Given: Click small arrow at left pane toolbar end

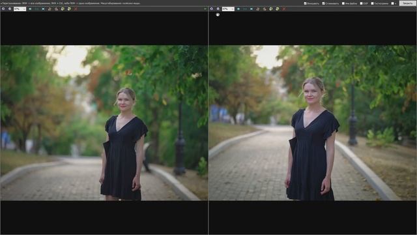Looking at the screenshot, I should pos(205,8).
